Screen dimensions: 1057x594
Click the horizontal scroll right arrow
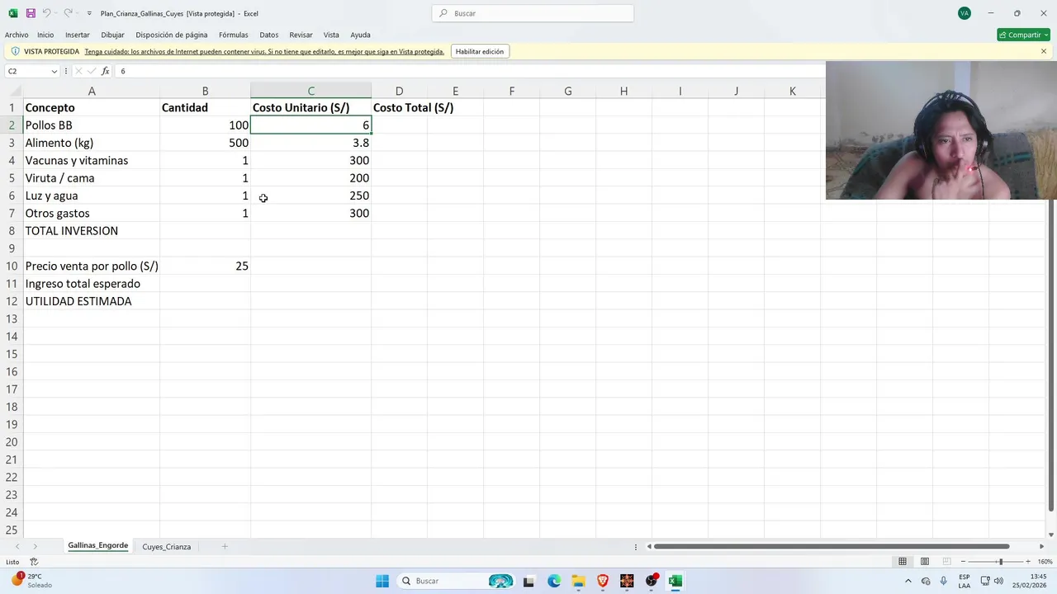1041,546
